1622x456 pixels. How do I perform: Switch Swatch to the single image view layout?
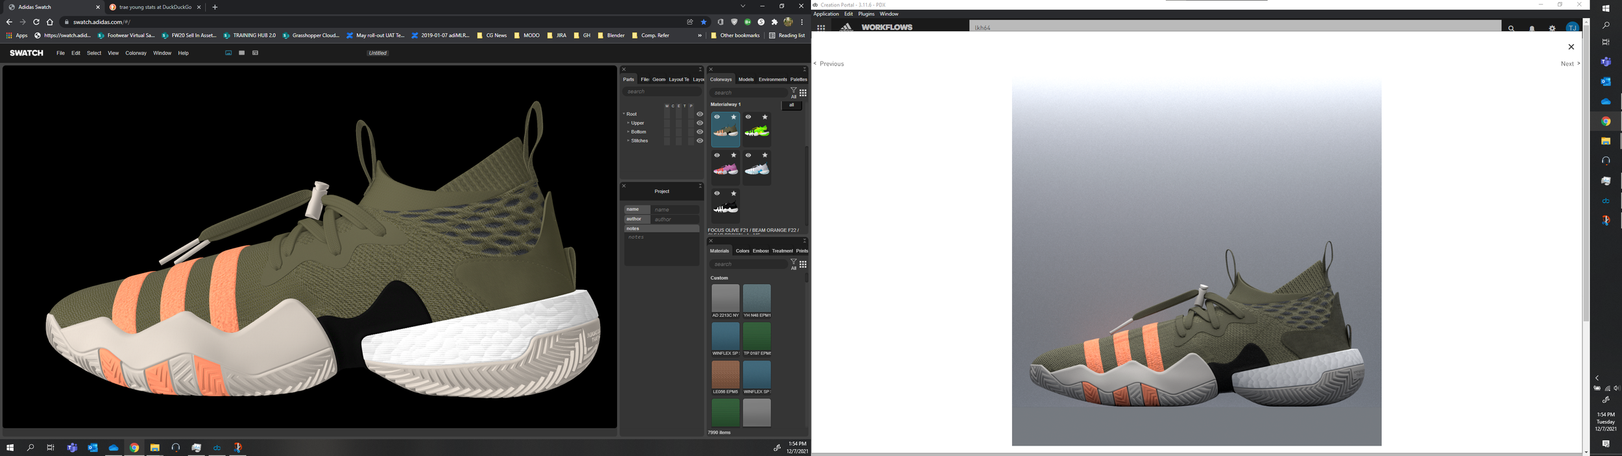click(x=228, y=53)
